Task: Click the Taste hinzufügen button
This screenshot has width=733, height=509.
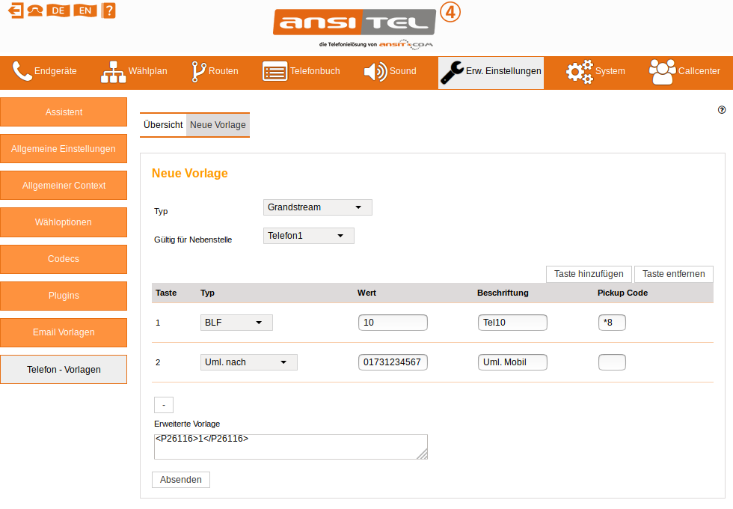Action: coord(589,274)
